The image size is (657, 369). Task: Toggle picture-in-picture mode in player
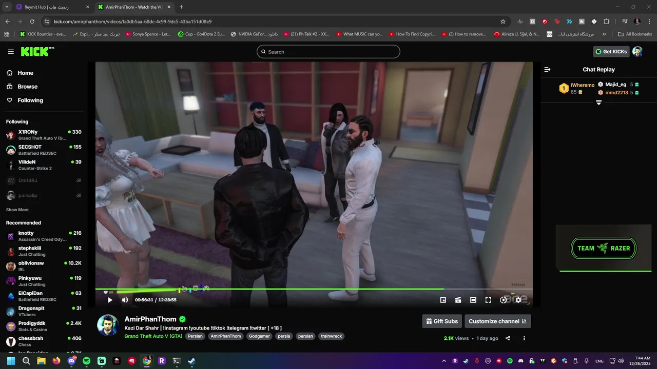443,300
